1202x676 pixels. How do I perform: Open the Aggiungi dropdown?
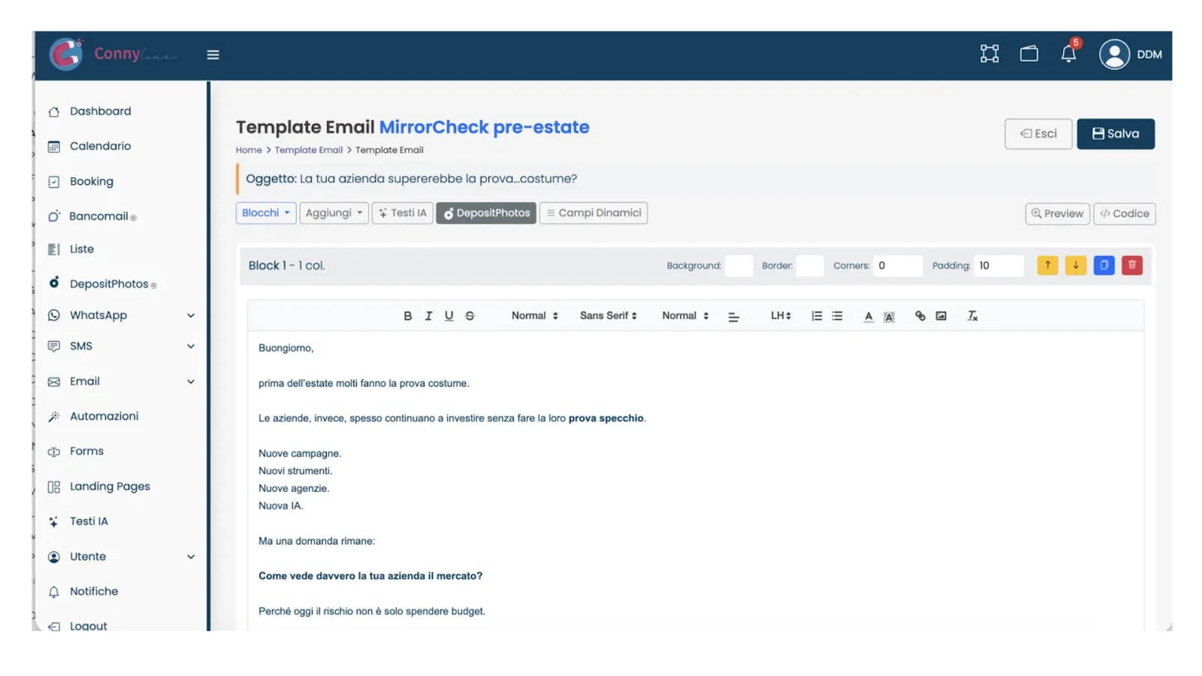click(334, 213)
